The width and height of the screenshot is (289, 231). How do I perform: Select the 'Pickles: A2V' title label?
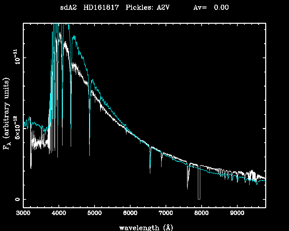coord(148,8)
